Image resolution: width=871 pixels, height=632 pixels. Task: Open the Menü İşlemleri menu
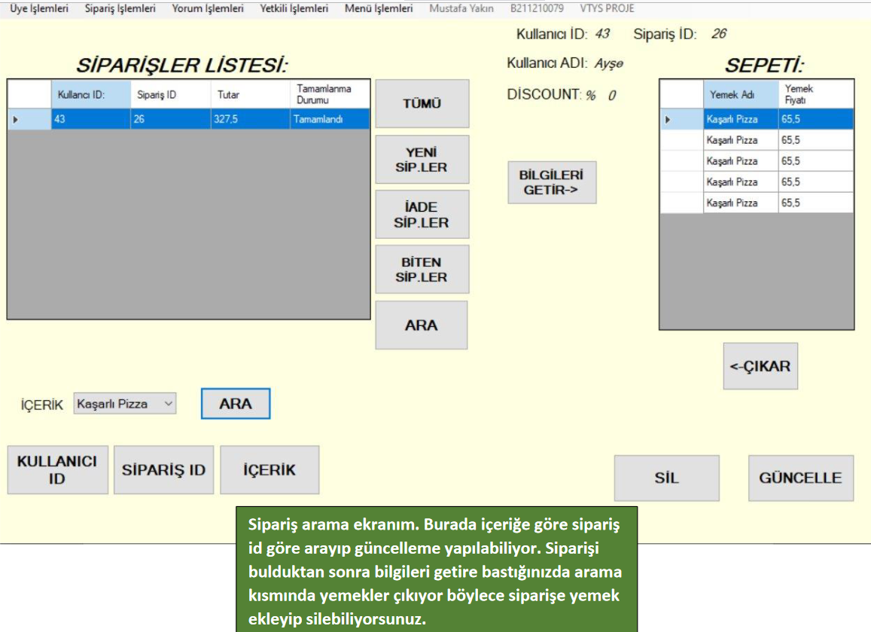pos(379,9)
